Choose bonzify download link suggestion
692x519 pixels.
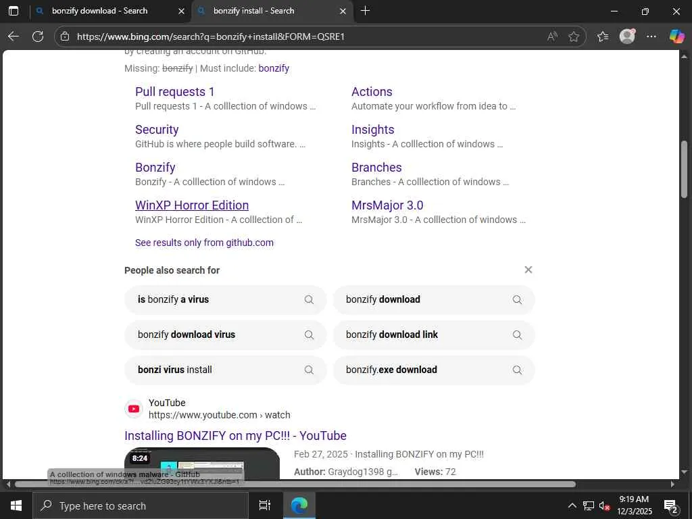[x=434, y=335]
